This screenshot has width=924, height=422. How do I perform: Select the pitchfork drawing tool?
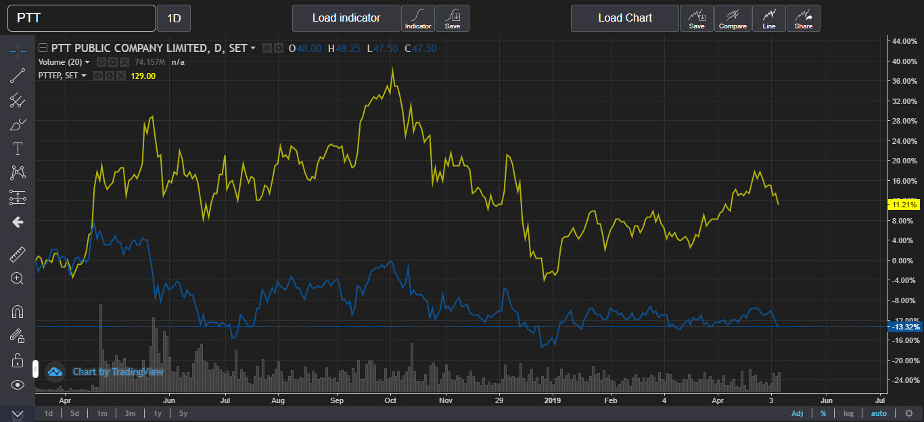(18, 101)
